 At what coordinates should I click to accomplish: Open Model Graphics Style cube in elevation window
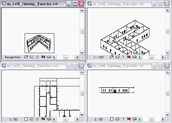coord(117,119)
